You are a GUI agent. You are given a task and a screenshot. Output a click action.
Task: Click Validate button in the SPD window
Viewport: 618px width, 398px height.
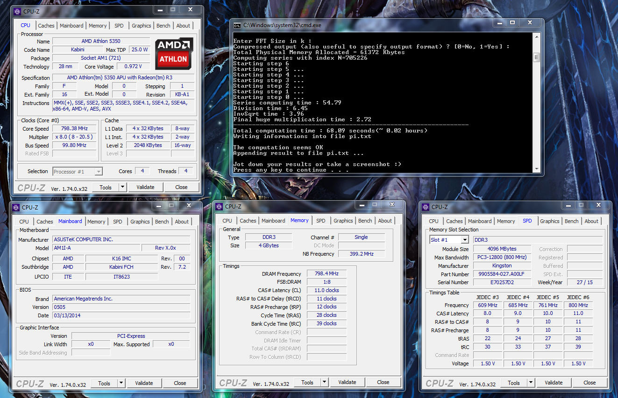tap(554, 383)
